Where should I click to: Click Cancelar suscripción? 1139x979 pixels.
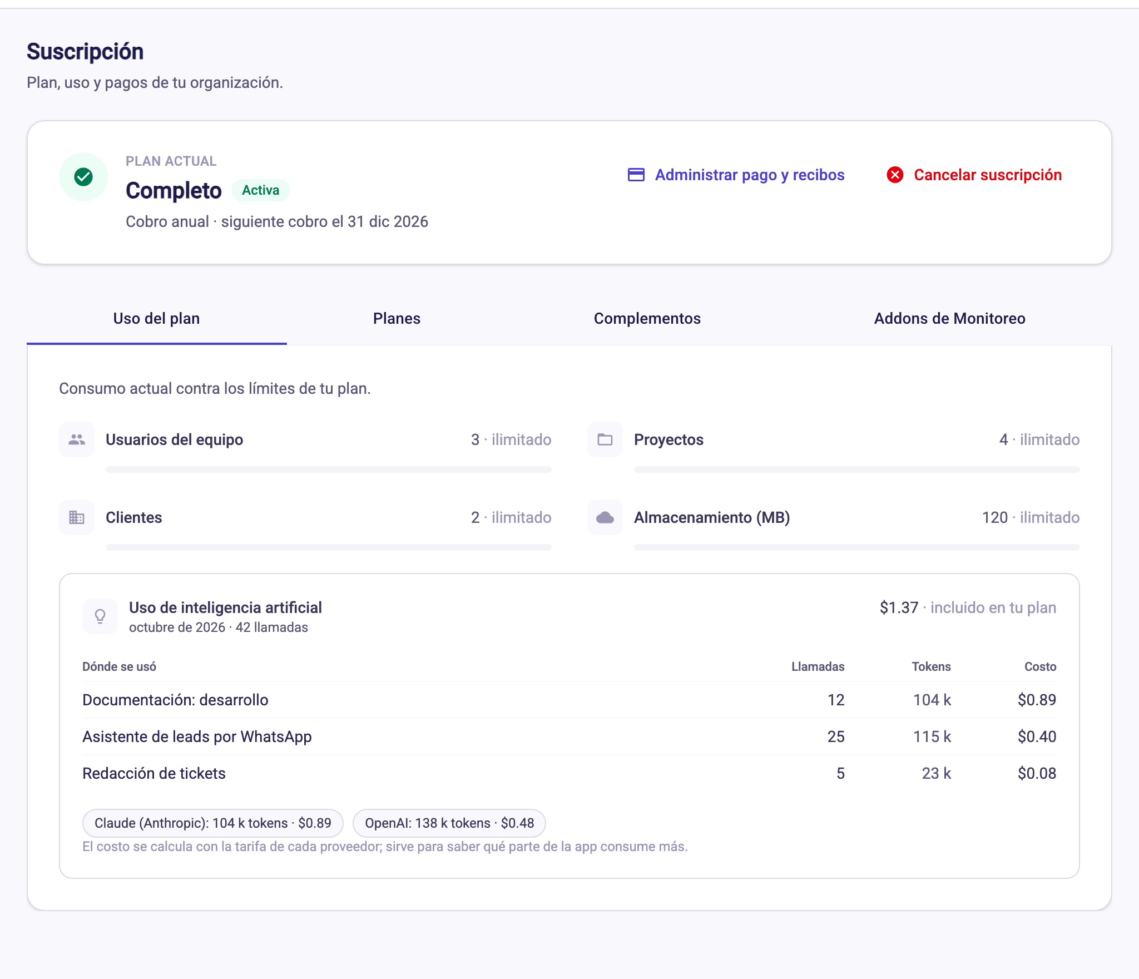point(974,175)
